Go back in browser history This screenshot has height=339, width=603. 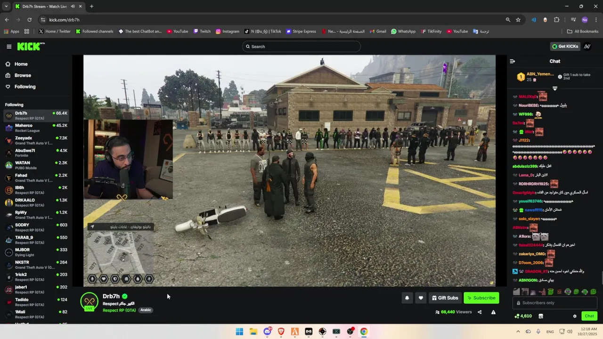pos(7,20)
